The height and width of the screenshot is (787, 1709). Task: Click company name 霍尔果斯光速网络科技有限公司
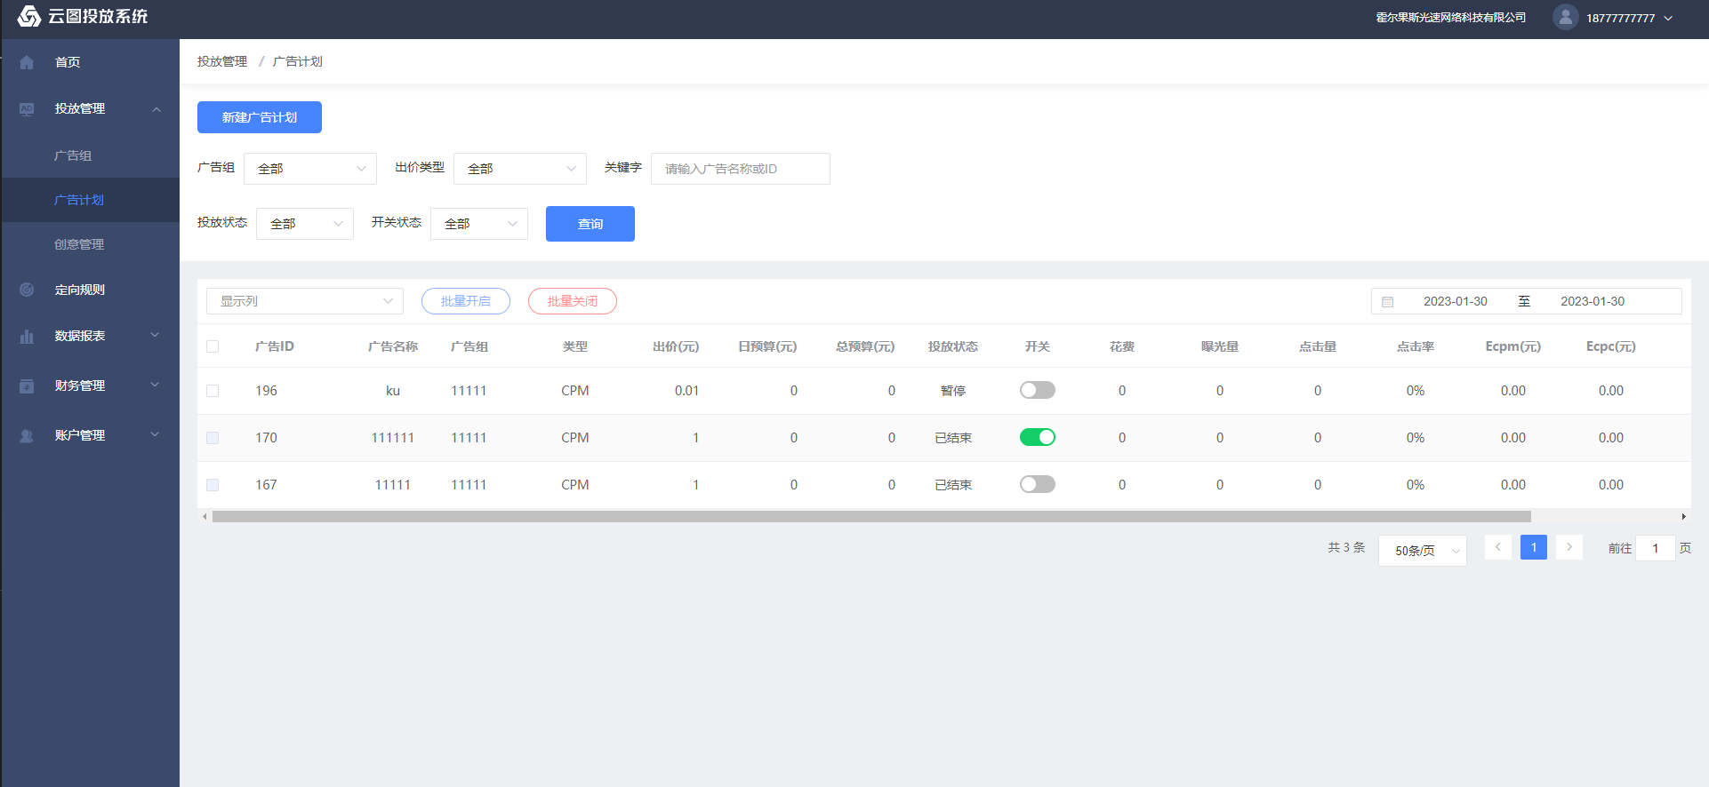pyautogui.click(x=1451, y=18)
